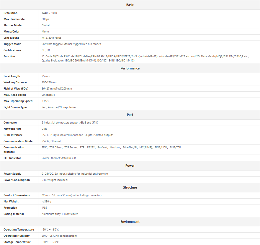Click the Trigger Mode row label

12,44
